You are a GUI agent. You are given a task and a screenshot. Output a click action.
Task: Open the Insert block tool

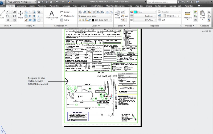(x=117, y=15)
